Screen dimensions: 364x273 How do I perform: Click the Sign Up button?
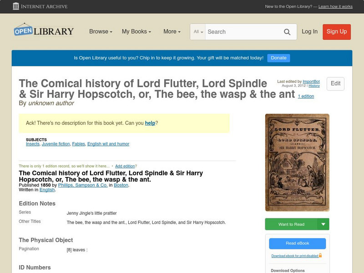click(337, 32)
